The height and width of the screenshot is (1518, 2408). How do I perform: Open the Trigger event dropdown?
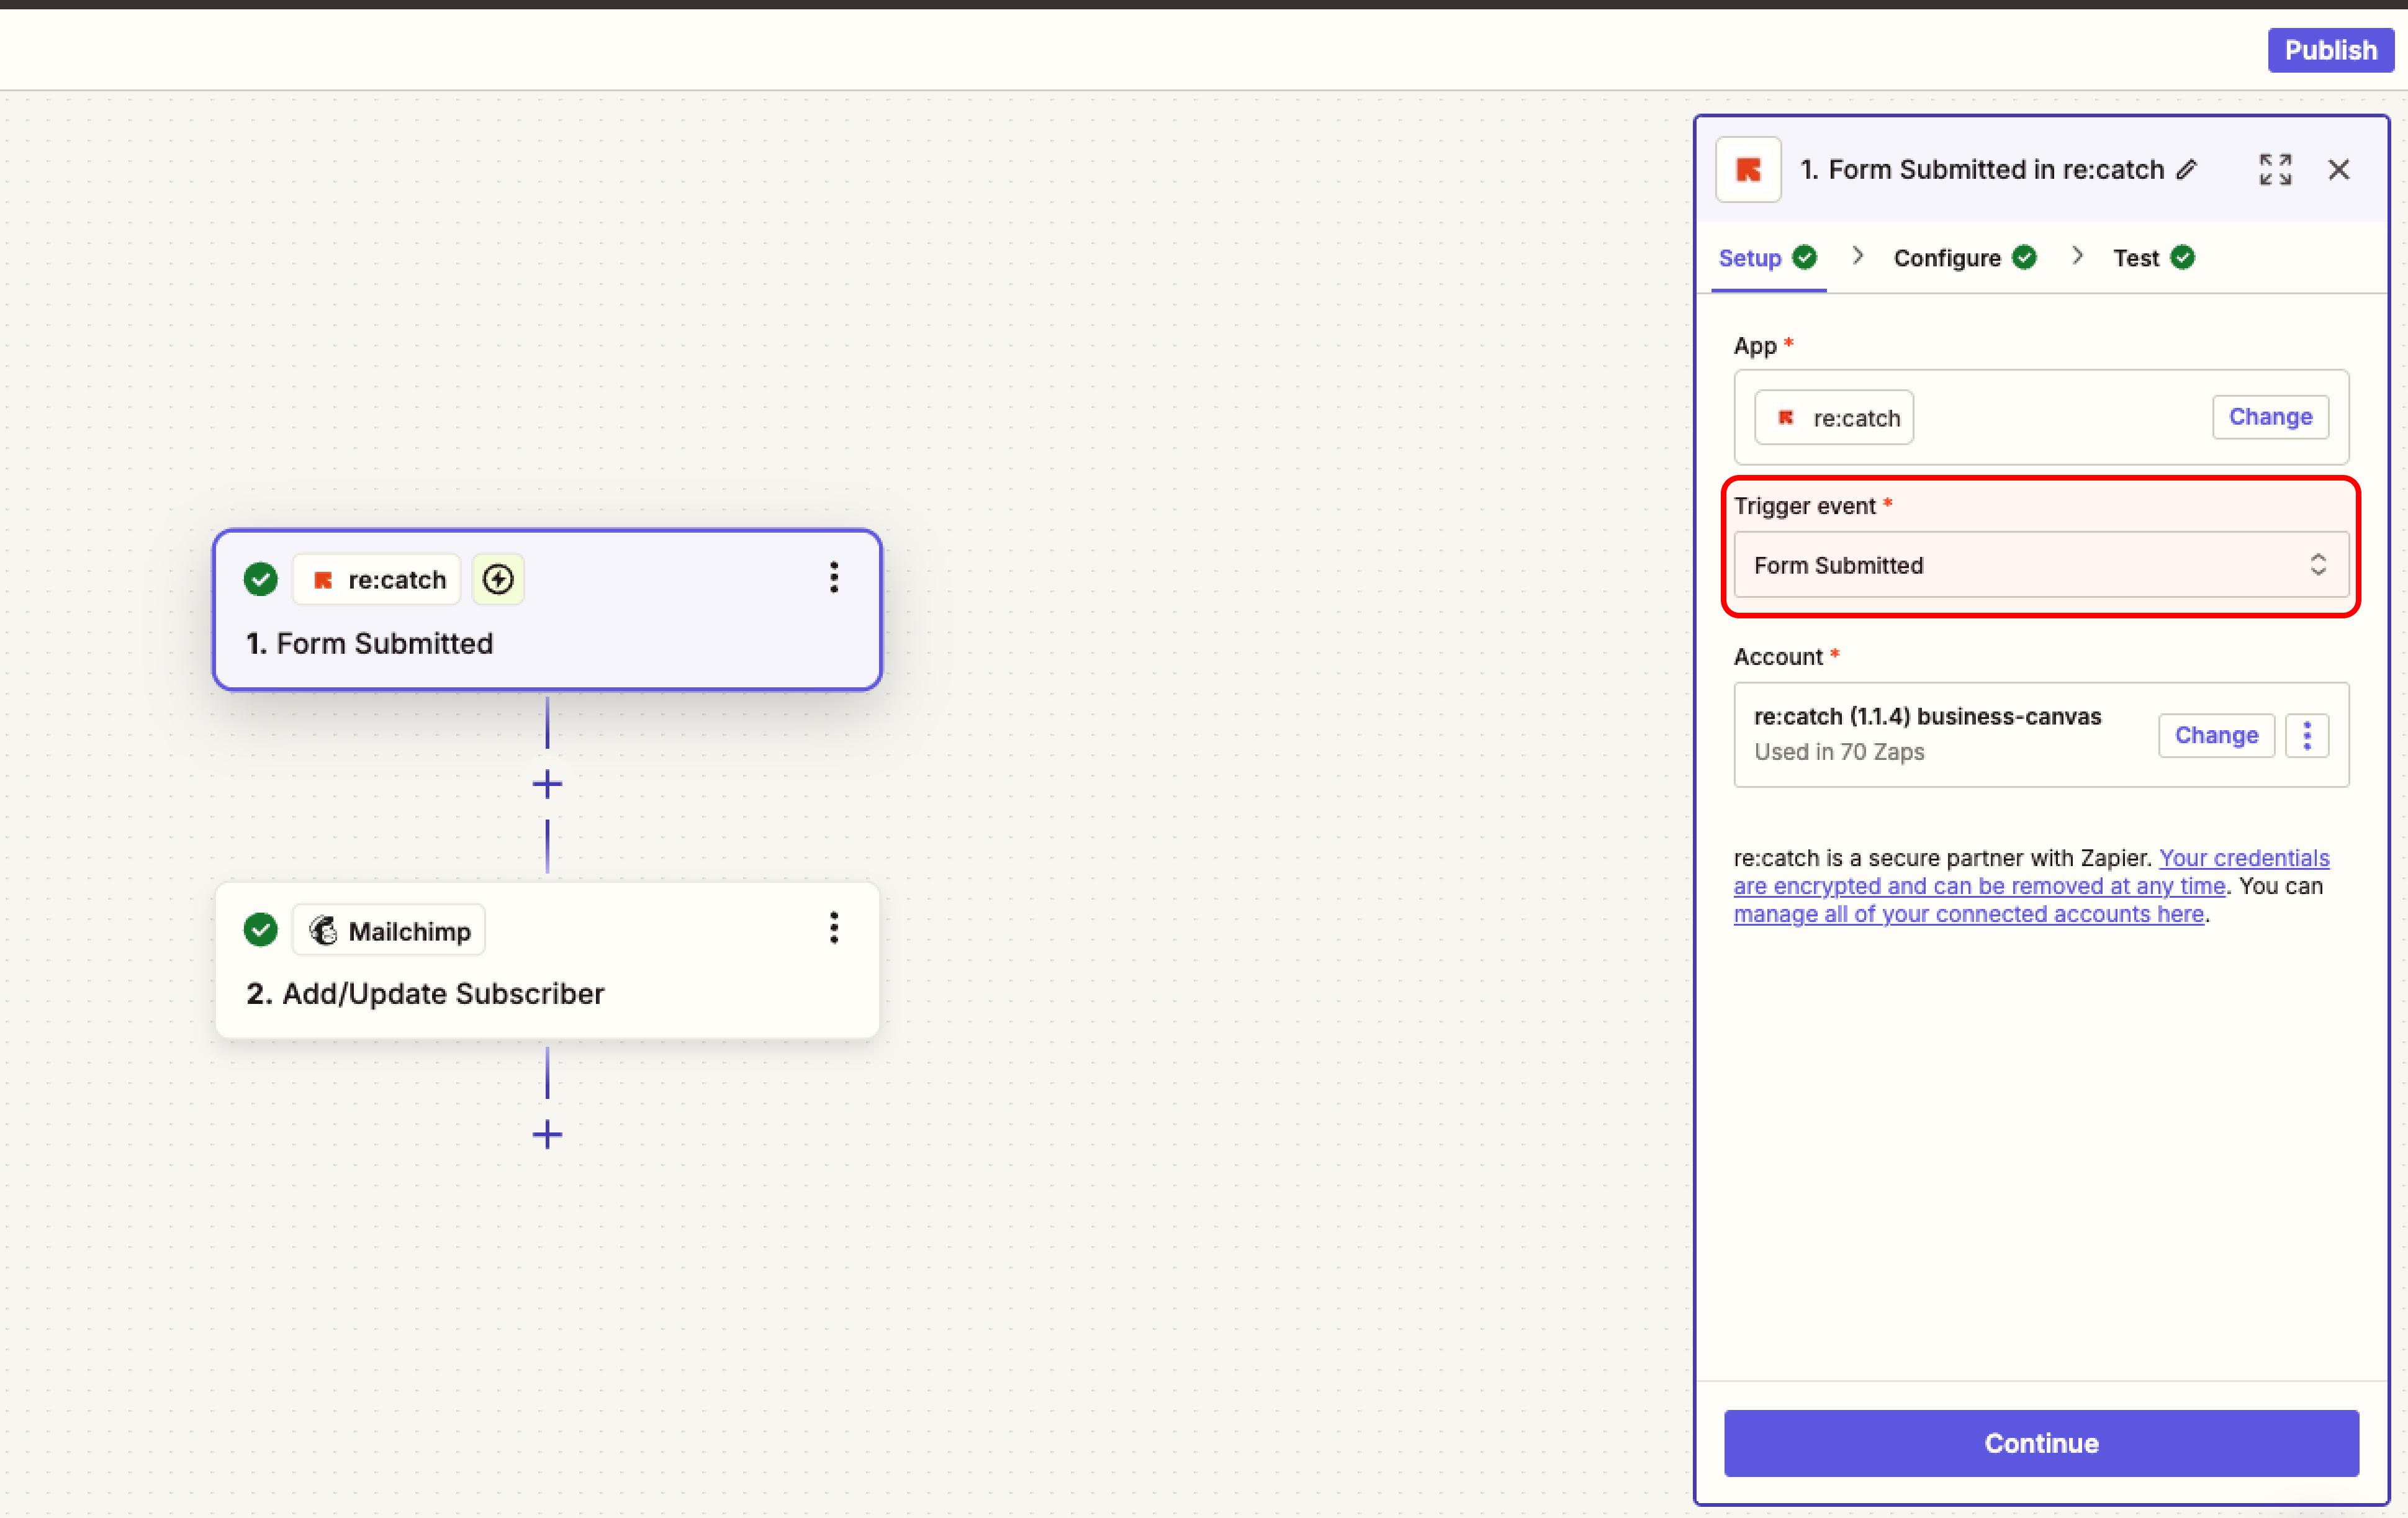[x=2020, y=565]
